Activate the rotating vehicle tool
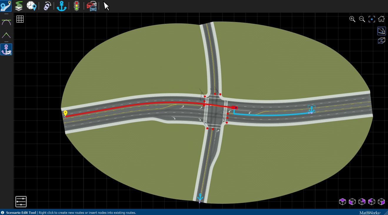 pos(47,6)
